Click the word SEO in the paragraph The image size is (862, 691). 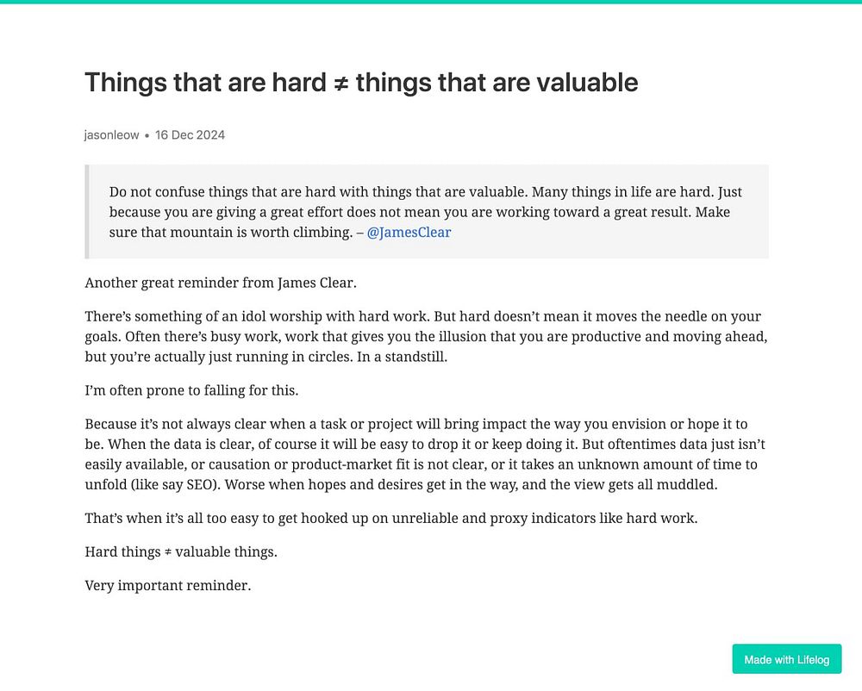point(203,485)
